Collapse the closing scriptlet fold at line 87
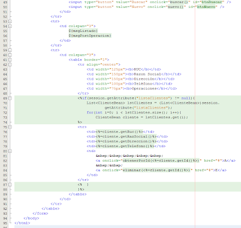241x228 pixels. [10, 185]
